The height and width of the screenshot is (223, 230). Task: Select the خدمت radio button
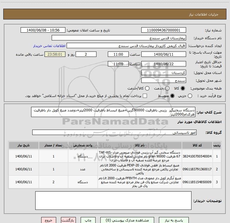(x=167, y=88)
